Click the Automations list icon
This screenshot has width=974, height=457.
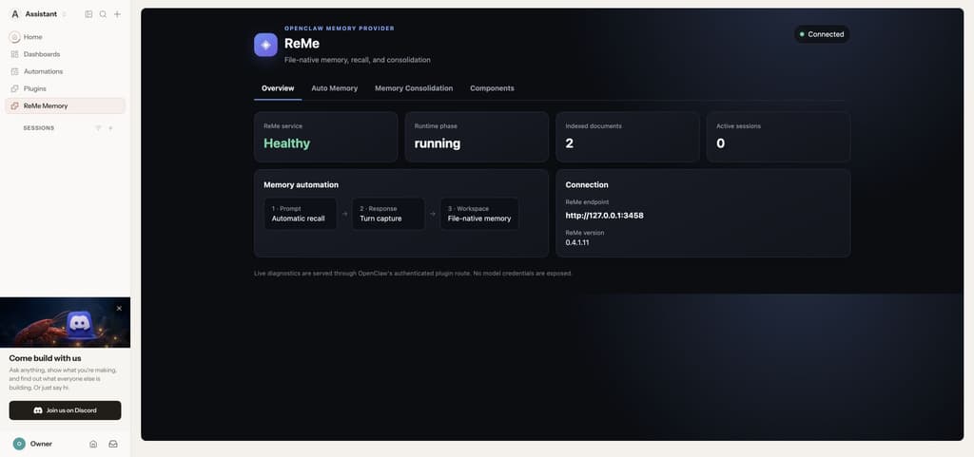coord(15,71)
